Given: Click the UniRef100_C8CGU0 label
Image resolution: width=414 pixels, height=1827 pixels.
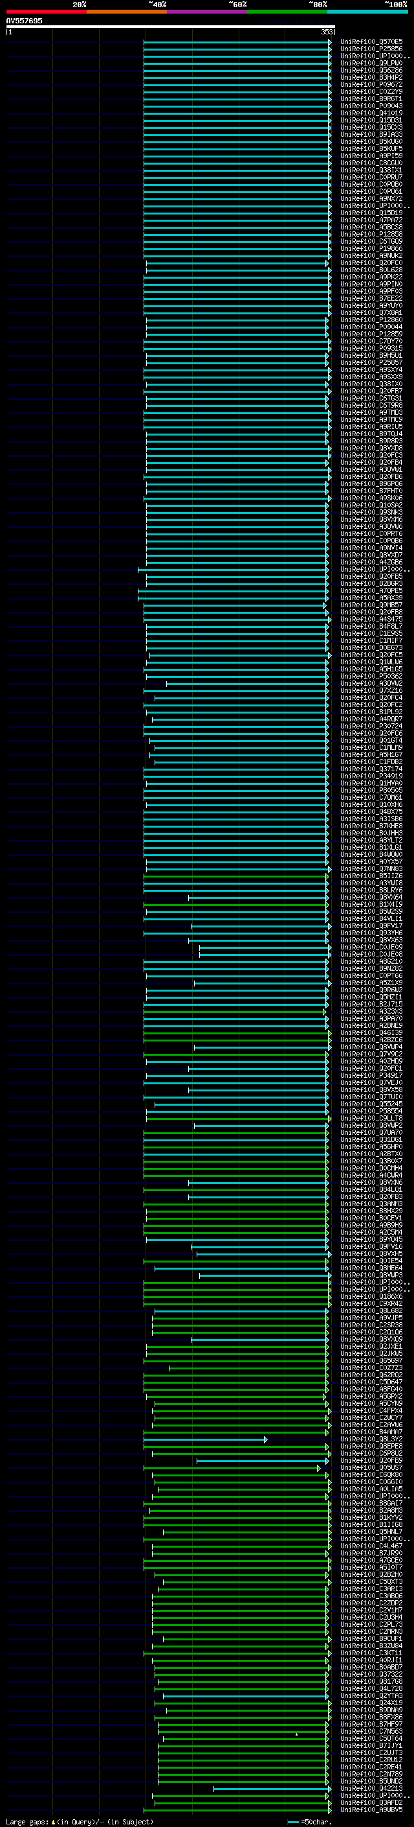Looking at the screenshot, I should pos(371,163).
